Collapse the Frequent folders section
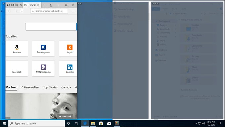This screenshot has height=127, width=225. coord(180,20)
